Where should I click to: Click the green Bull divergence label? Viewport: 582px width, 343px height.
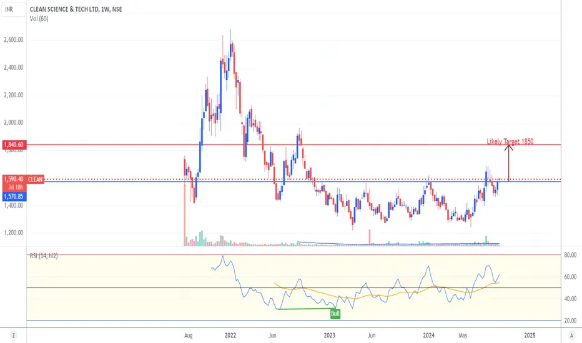(x=335, y=314)
